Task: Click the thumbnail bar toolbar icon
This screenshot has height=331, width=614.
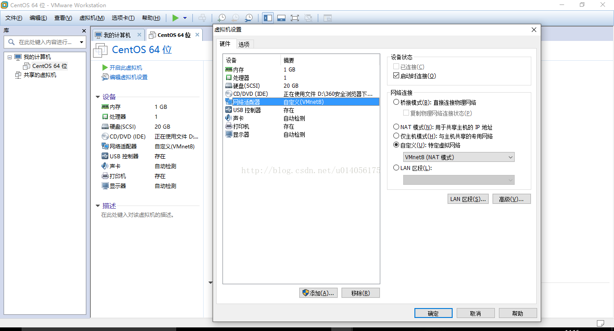Action: pyautogui.click(x=281, y=18)
